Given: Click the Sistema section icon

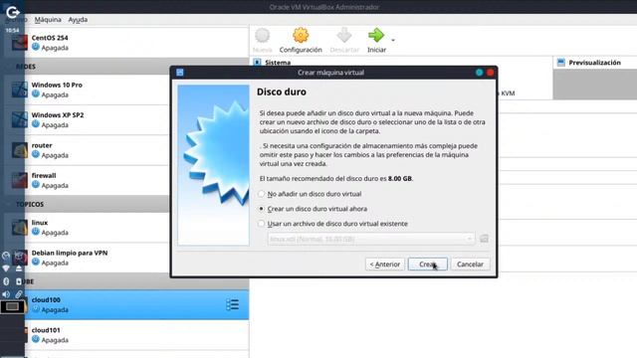Looking at the screenshot, I should click(x=257, y=62).
